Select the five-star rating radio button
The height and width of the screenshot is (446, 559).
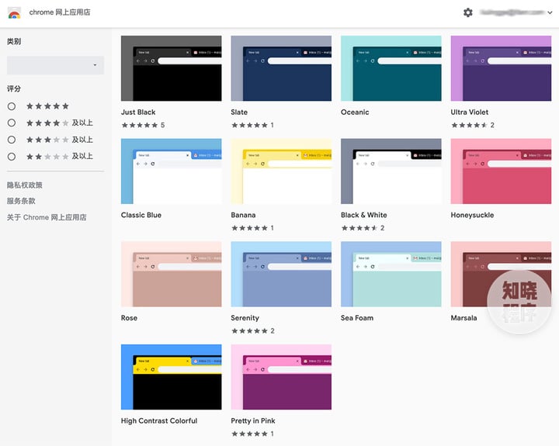tap(12, 106)
